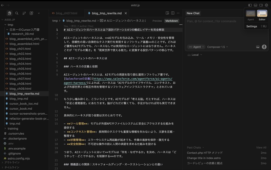This screenshot has height=170, width=271.
Task: Open blog_ch01.html in the explorer
Action: click(20, 49)
